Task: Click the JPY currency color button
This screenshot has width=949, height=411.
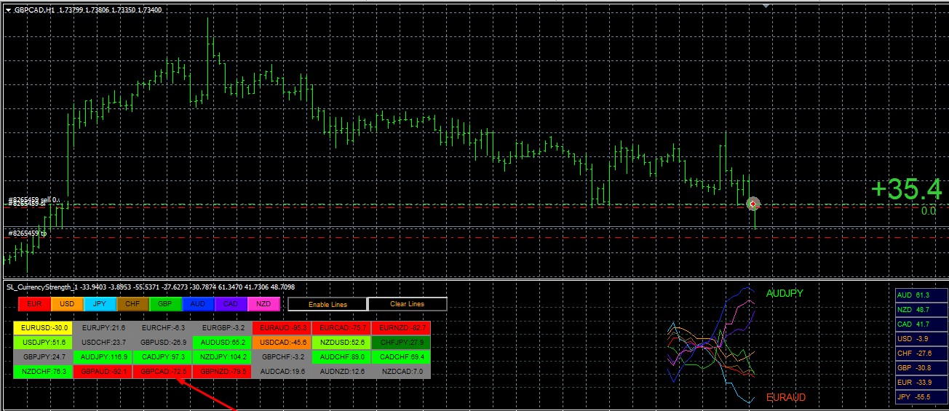Action: coord(100,303)
